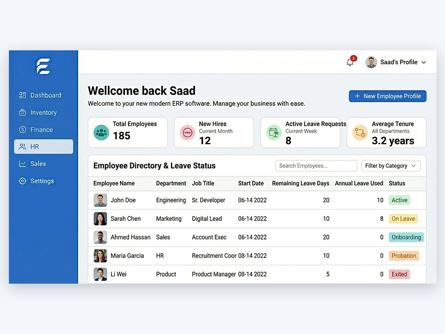This screenshot has width=445, height=334.
Task: Sort by Job Title column header
Action: [203, 183]
